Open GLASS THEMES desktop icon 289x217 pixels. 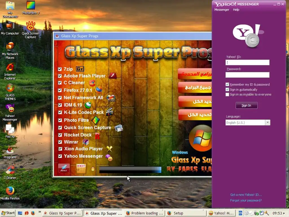tap(10, 92)
